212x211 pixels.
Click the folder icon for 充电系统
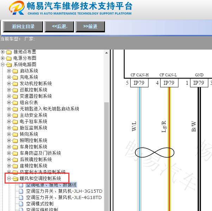tap(15, 77)
